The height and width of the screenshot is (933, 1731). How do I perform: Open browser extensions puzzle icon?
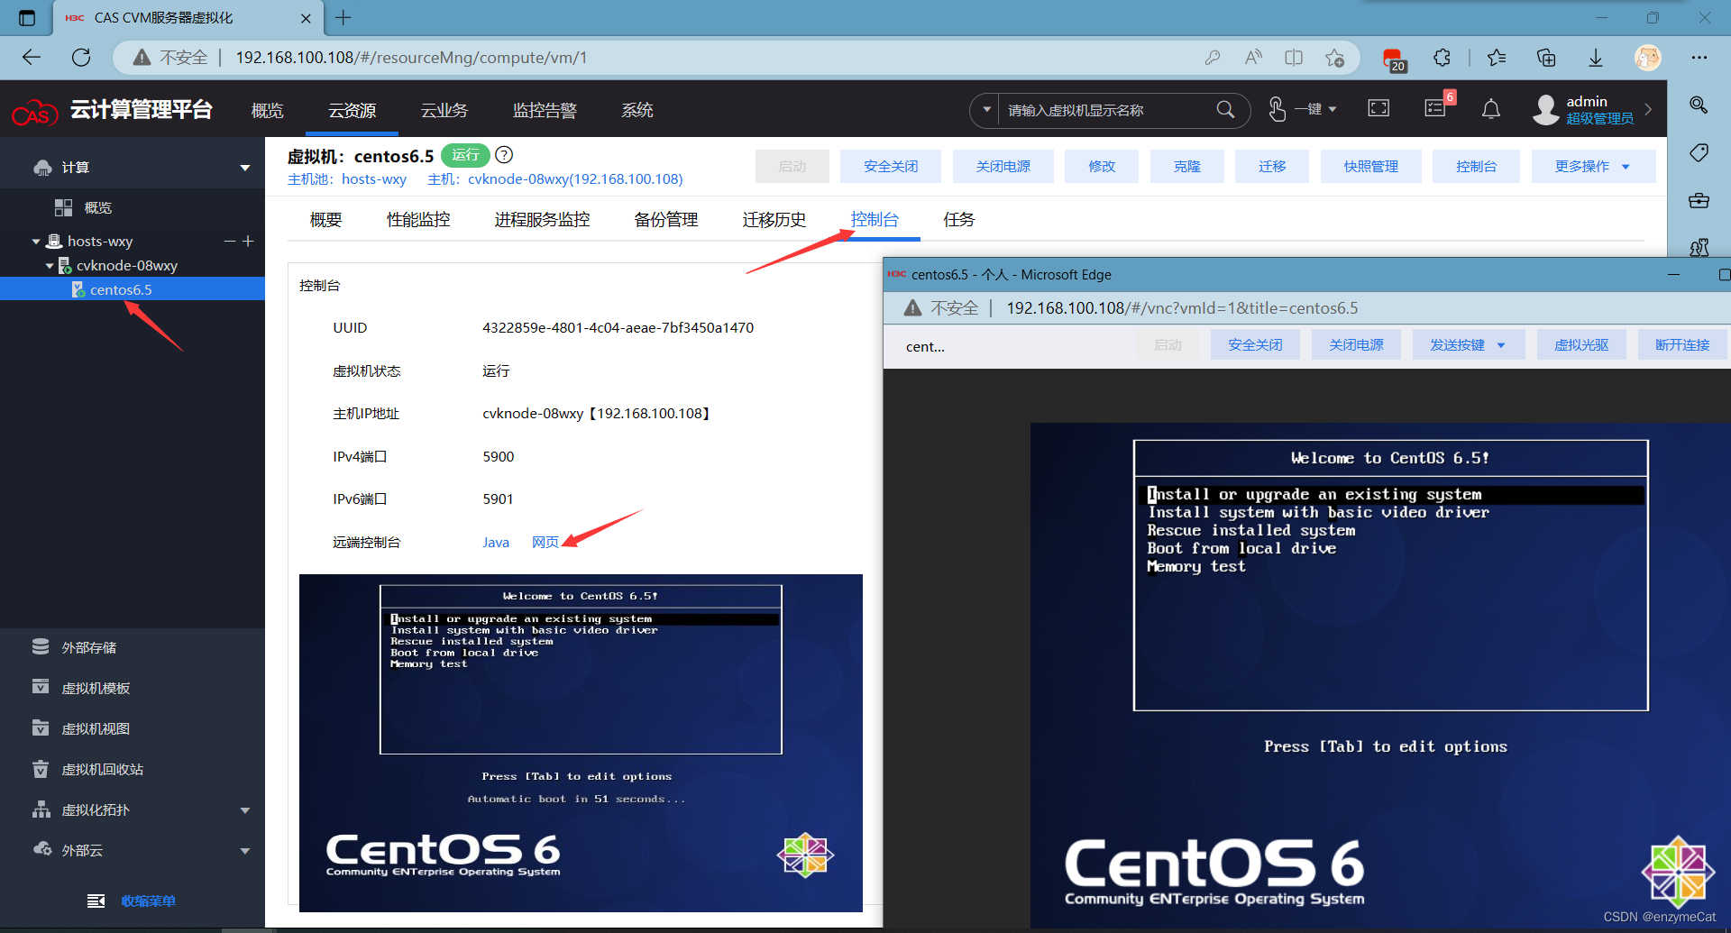[1442, 58]
